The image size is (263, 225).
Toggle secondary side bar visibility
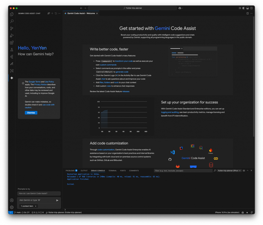point(251,8)
